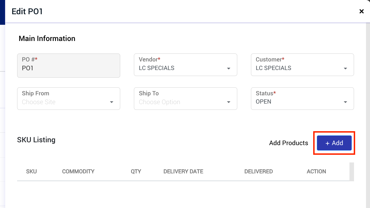Click the ACTION column header
The width and height of the screenshot is (370, 208).
coord(316,172)
